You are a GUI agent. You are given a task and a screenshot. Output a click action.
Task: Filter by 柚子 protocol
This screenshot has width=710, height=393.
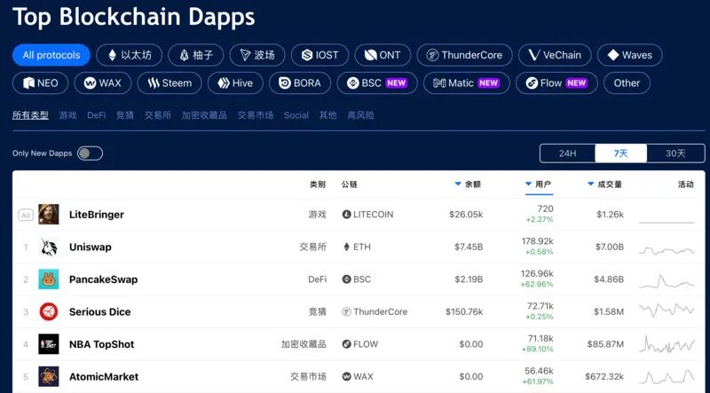[195, 55]
